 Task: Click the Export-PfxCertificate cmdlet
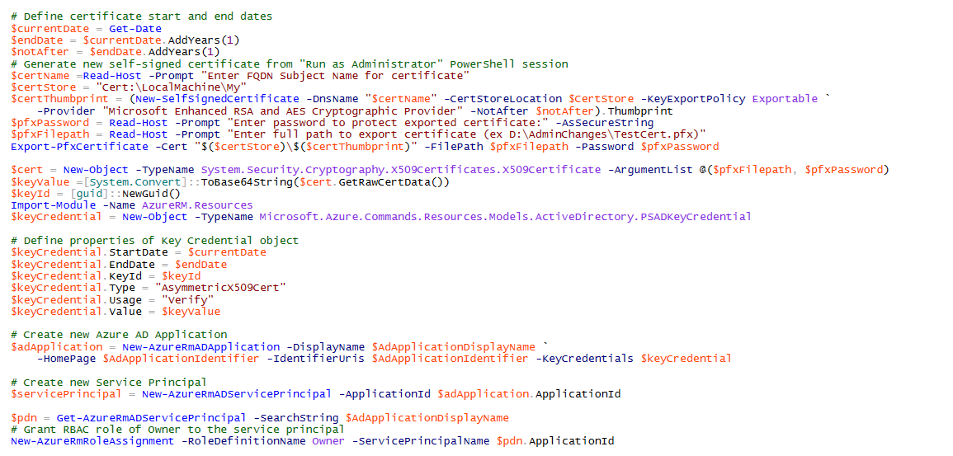coord(68,147)
